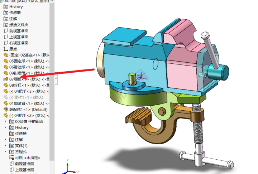Click the 04把手<3> part icon
Screen dimensions: 258x174
tap(6, 91)
